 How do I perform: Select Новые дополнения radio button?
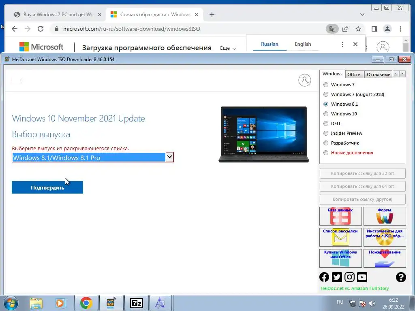point(326,153)
